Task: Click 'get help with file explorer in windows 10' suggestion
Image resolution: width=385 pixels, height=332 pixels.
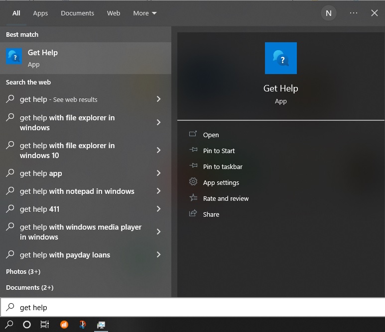Action: tap(86, 150)
